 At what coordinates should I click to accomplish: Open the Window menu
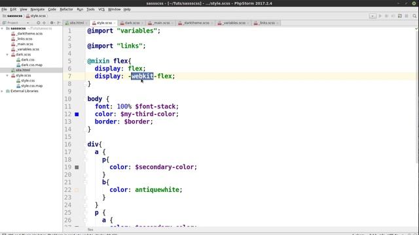(x=114, y=9)
